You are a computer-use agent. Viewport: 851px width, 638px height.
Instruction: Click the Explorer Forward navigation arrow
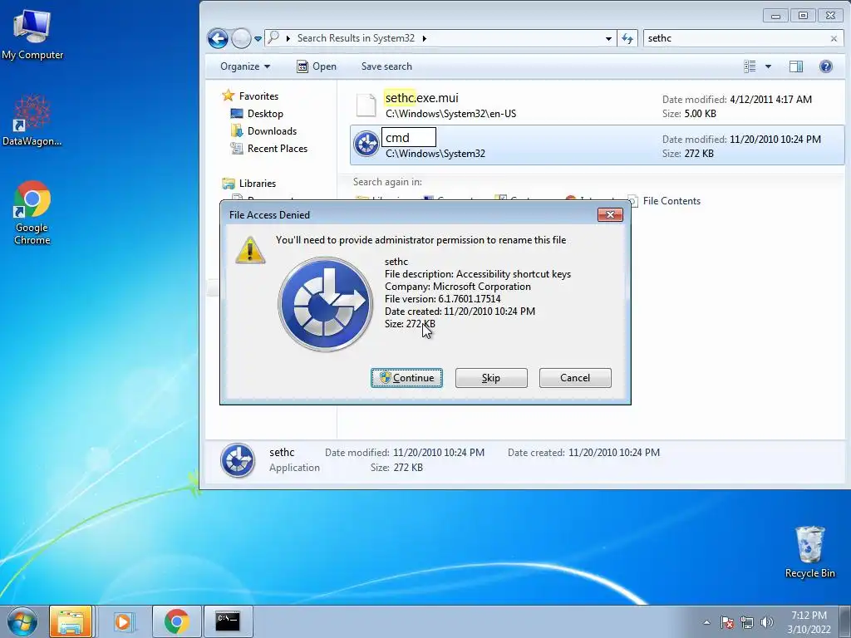click(x=241, y=38)
